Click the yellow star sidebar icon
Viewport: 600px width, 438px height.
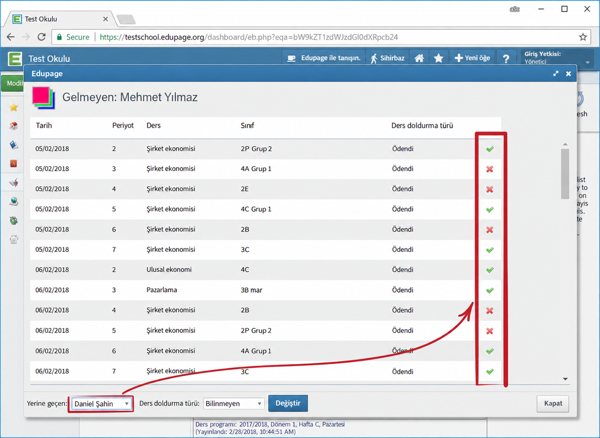click(14, 108)
